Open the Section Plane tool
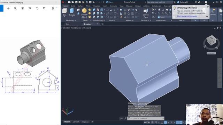This screenshot has height=125, width=223. (x=146, y=13)
